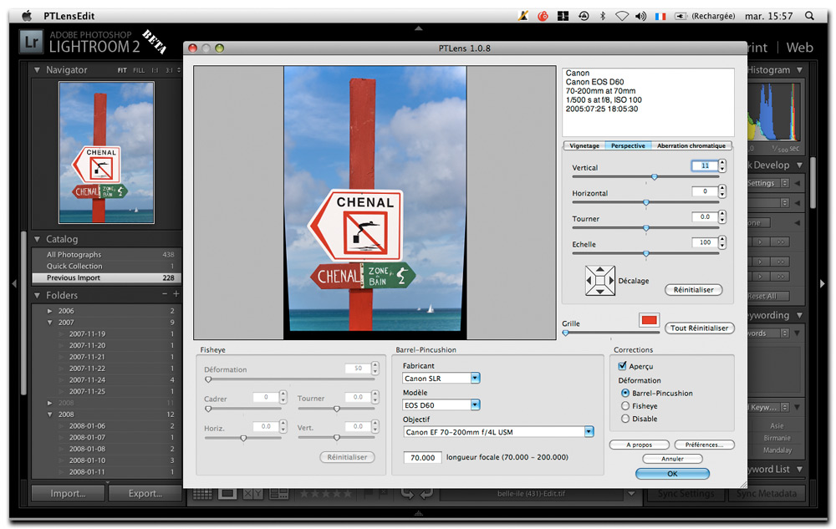The width and height of the screenshot is (836, 529).
Task: Set Navigator zoom to FILL
Action: click(139, 70)
